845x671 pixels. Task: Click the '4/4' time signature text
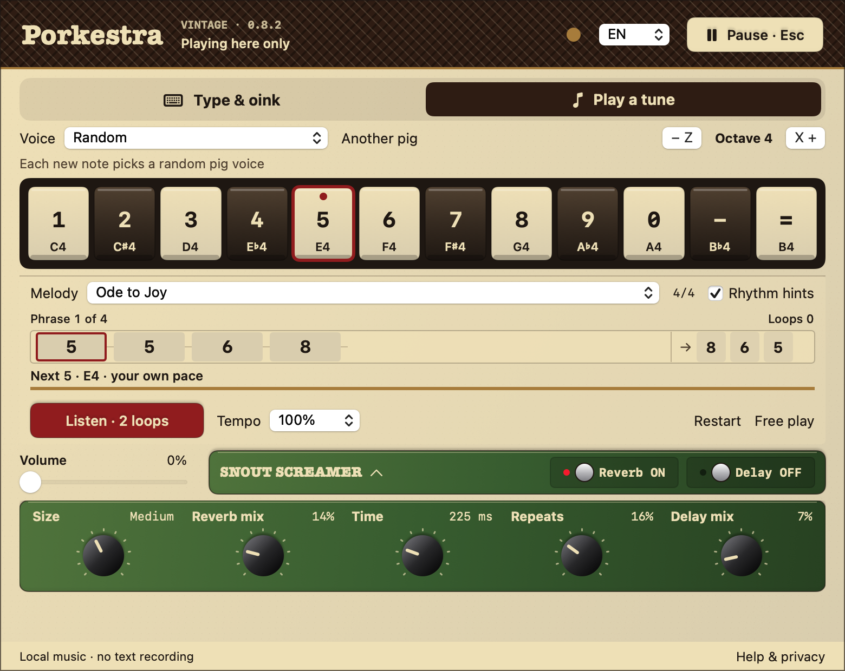tap(684, 293)
